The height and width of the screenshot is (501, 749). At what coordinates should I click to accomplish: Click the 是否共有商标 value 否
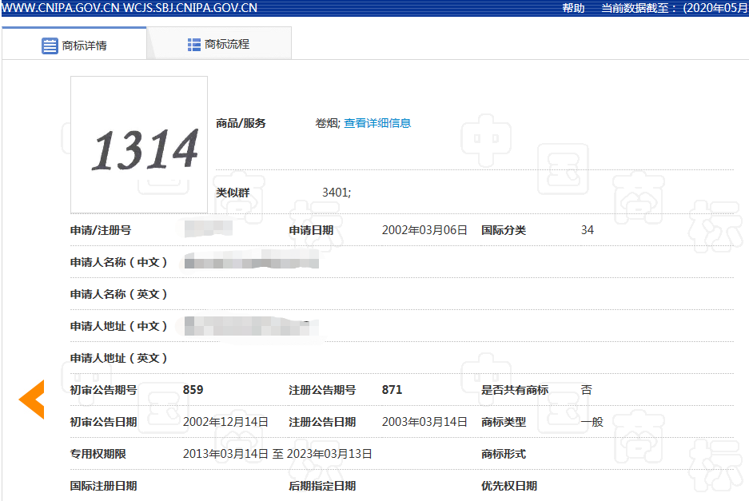click(x=586, y=390)
